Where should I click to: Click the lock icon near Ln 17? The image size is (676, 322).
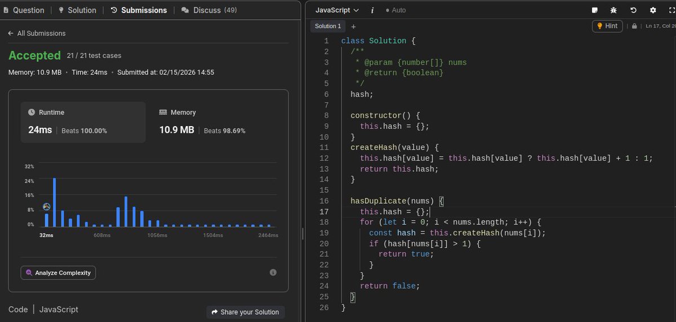click(x=634, y=26)
